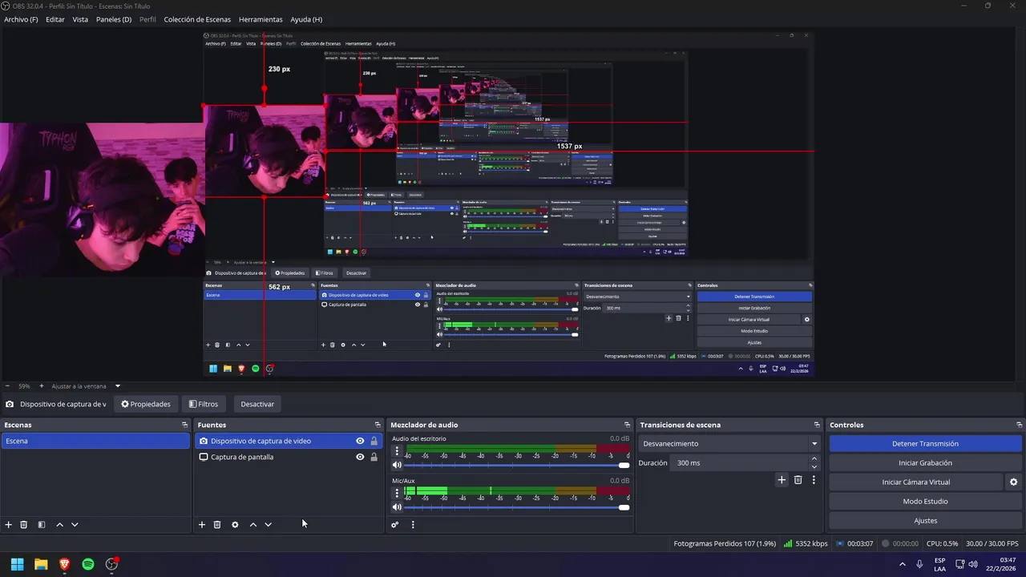This screenshot has height=577, width=1026.
Task: Open Brave browser from the taskbar
Action: [x=64, y=564]
